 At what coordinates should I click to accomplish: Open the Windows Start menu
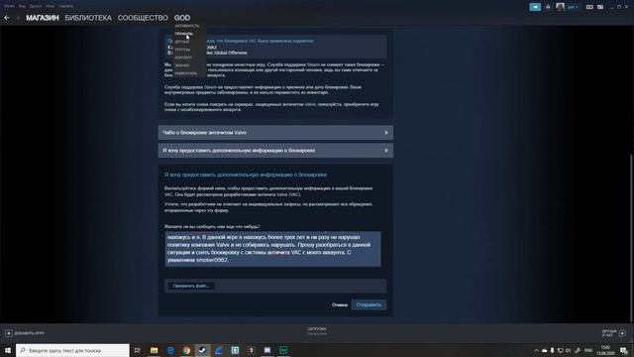(7, 350)
